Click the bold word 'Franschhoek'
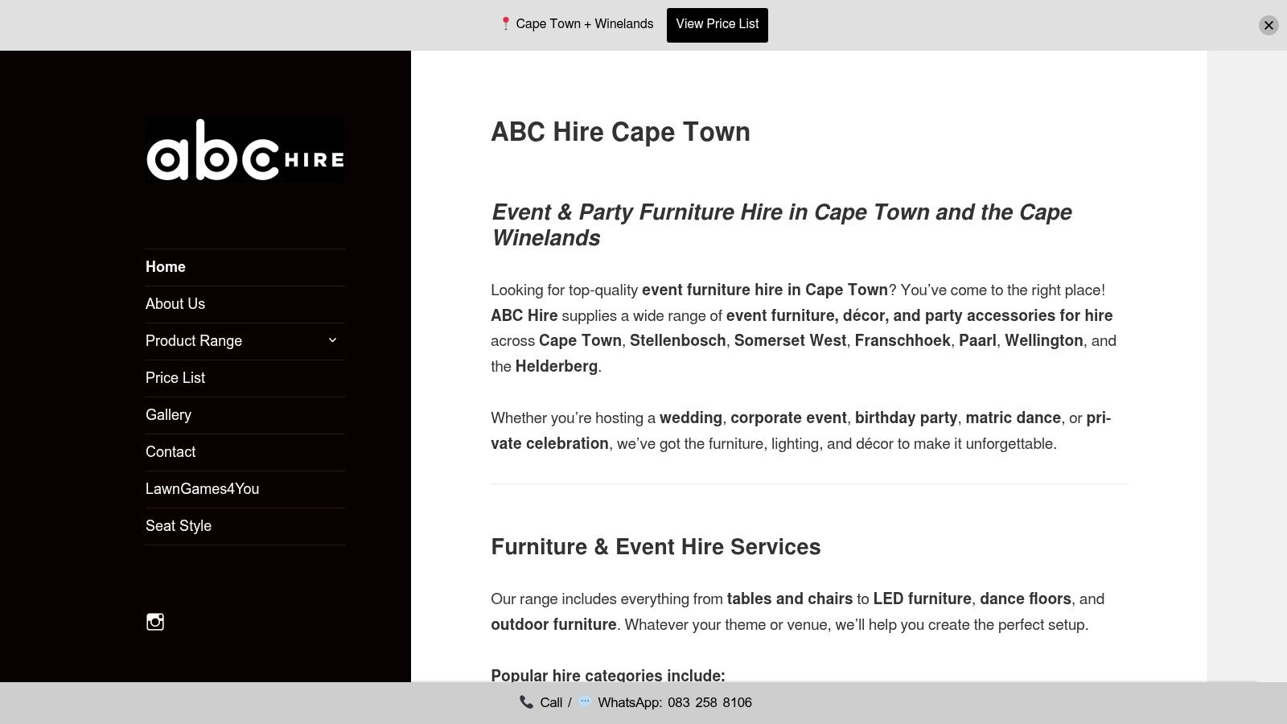The height and width of the screenshot is (724, 1287). [x=903, y=341]
